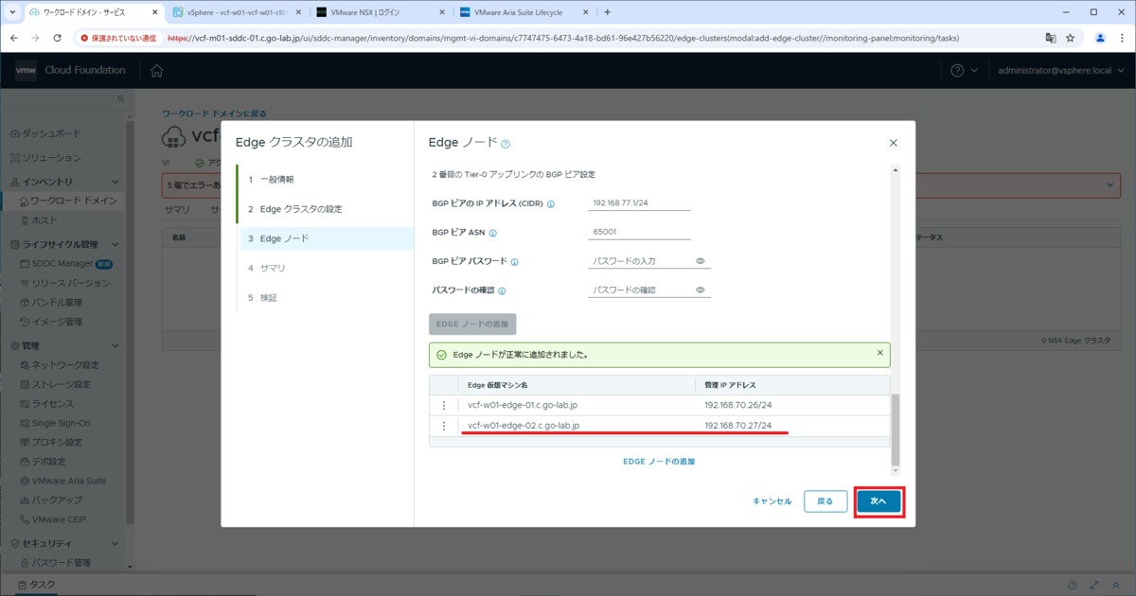
Task: Open Single Sign-On in the sidebar
Action: click(x=62, y=423)
